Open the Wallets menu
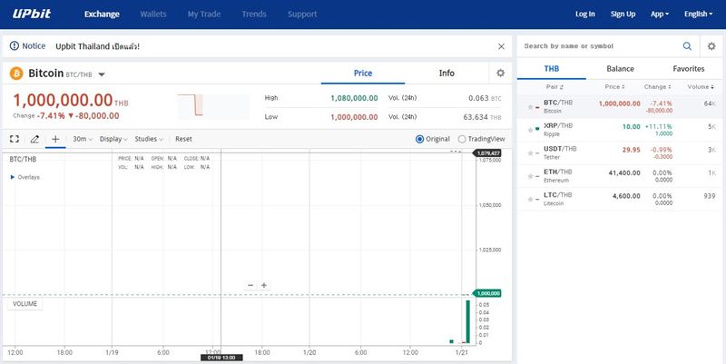Screen dimensions: 726x364 [x=153, y=14]
